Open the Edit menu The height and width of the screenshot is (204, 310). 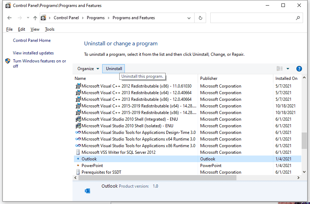point(22,29)
